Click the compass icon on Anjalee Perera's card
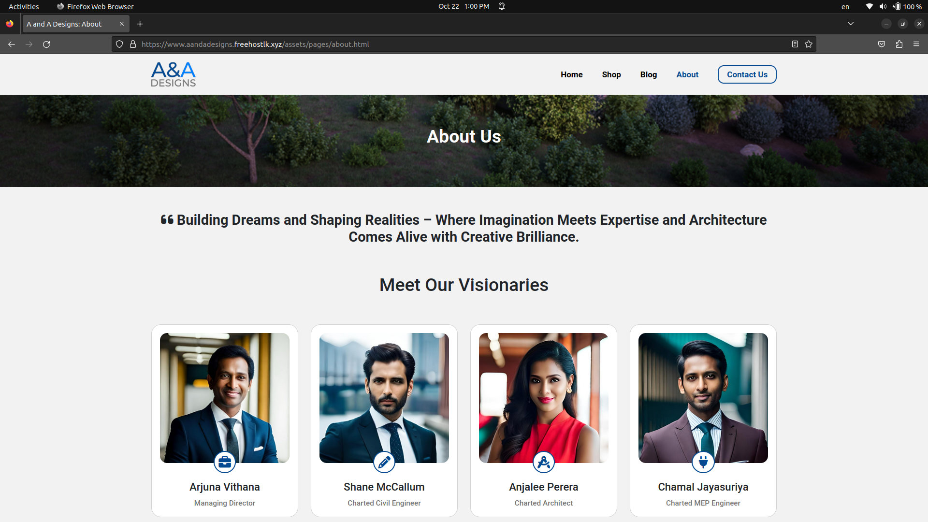The image size is (928, 522). [544, 462]
